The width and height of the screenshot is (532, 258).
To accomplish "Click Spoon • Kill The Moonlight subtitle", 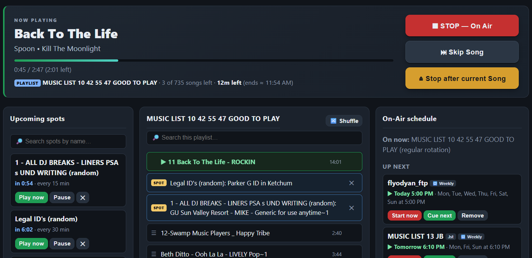I will click(x=57, y=49).
